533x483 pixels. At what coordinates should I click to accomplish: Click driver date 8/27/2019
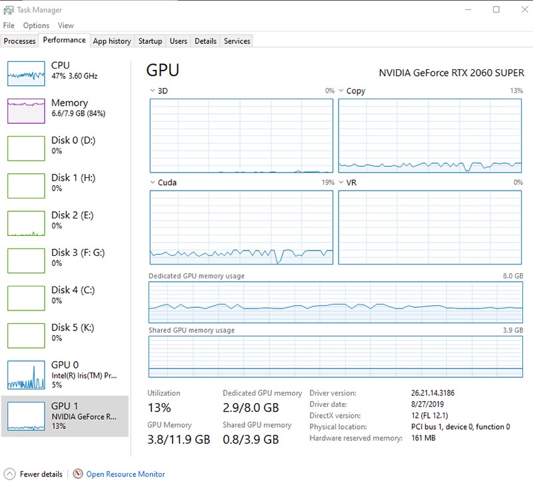click(427, 404)
